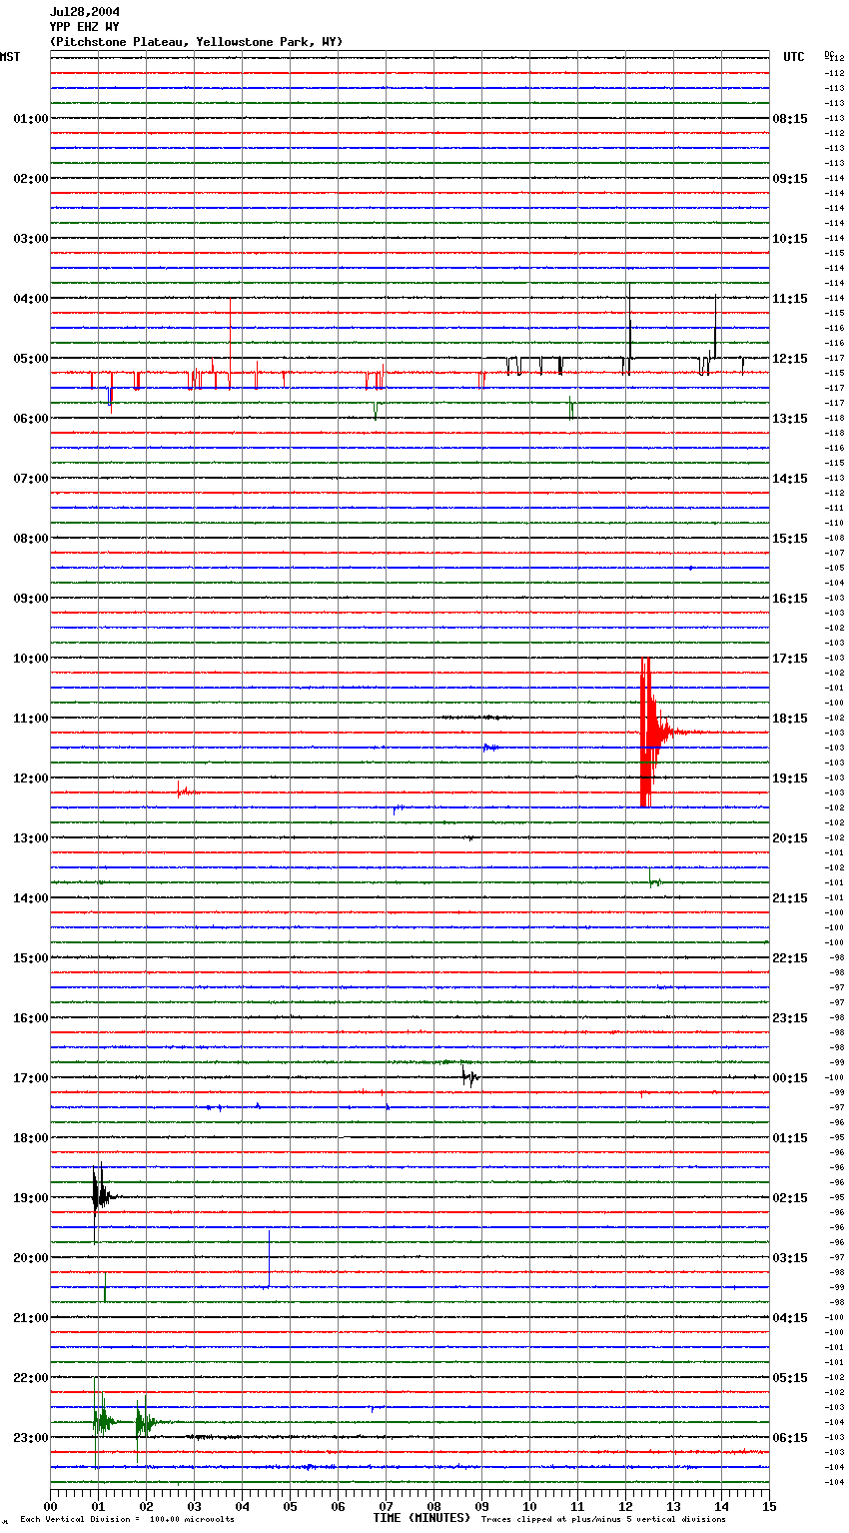Image resolution: width=849 pixels, height=1533 pixels.
Task: Select minute 15 on the bottom axis
Action: pos(769,1507)
